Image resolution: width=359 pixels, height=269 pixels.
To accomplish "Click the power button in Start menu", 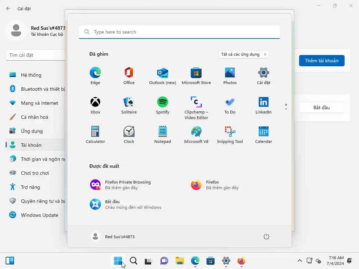I will (266, 236).
